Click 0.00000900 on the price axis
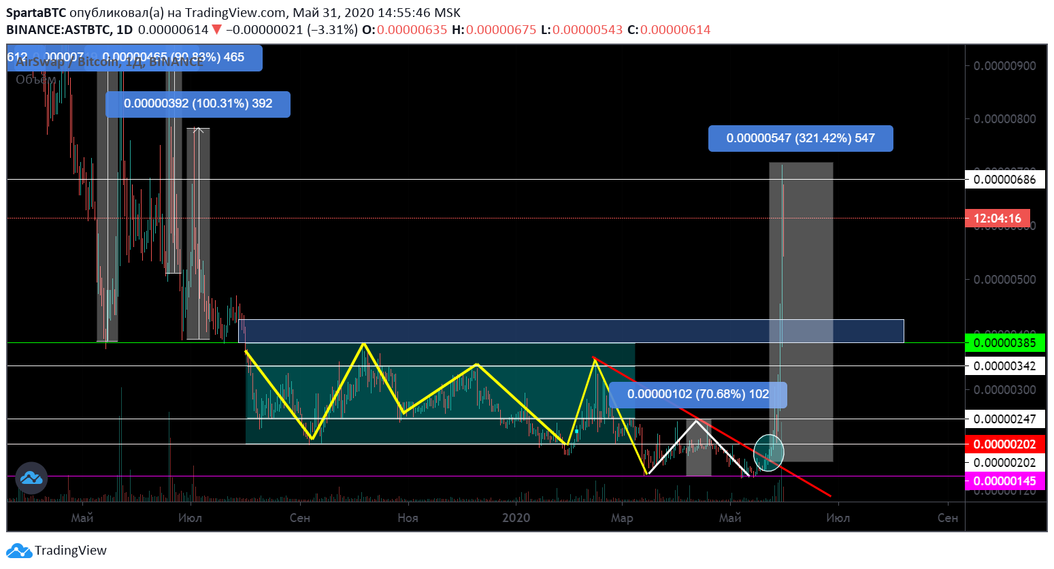The width and height of the screenshot is (1054, 569). point(1004,66)
